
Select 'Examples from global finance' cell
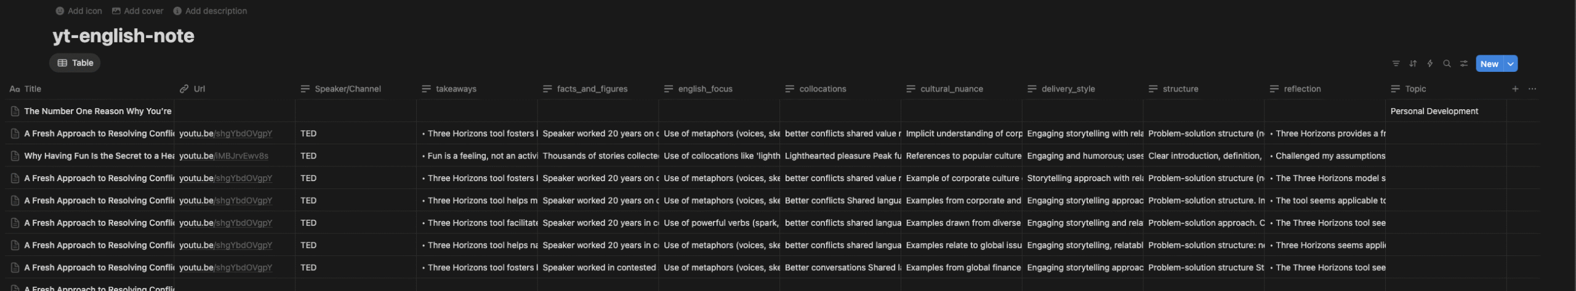coord(962,268)
